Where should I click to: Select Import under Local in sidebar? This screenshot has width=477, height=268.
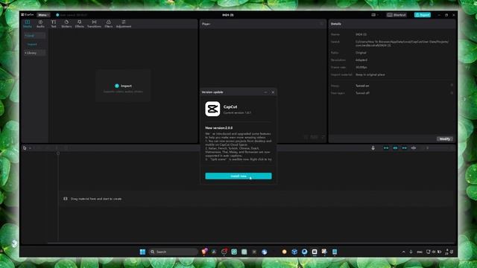tap(32, 45)
